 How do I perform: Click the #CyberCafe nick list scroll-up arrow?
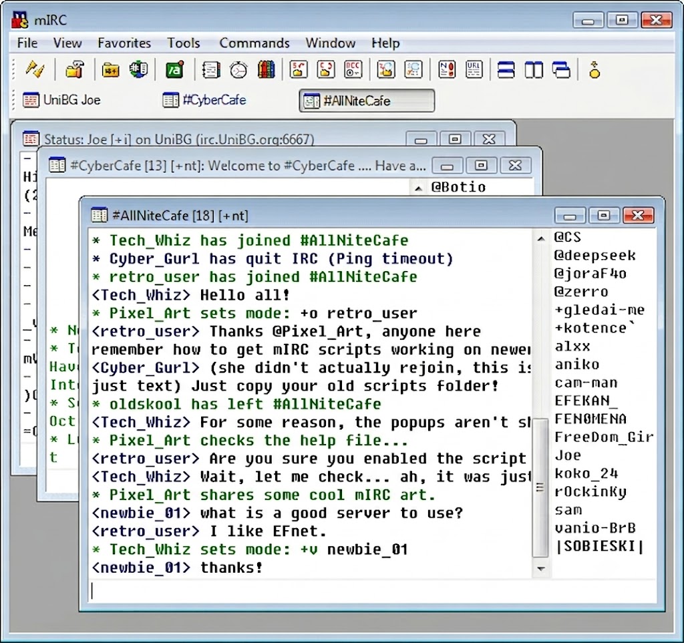(418, 188)
